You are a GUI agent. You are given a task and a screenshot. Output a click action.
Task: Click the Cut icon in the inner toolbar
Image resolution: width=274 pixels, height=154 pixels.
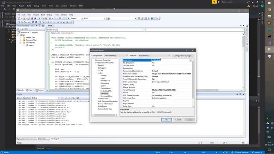point(39,18)
